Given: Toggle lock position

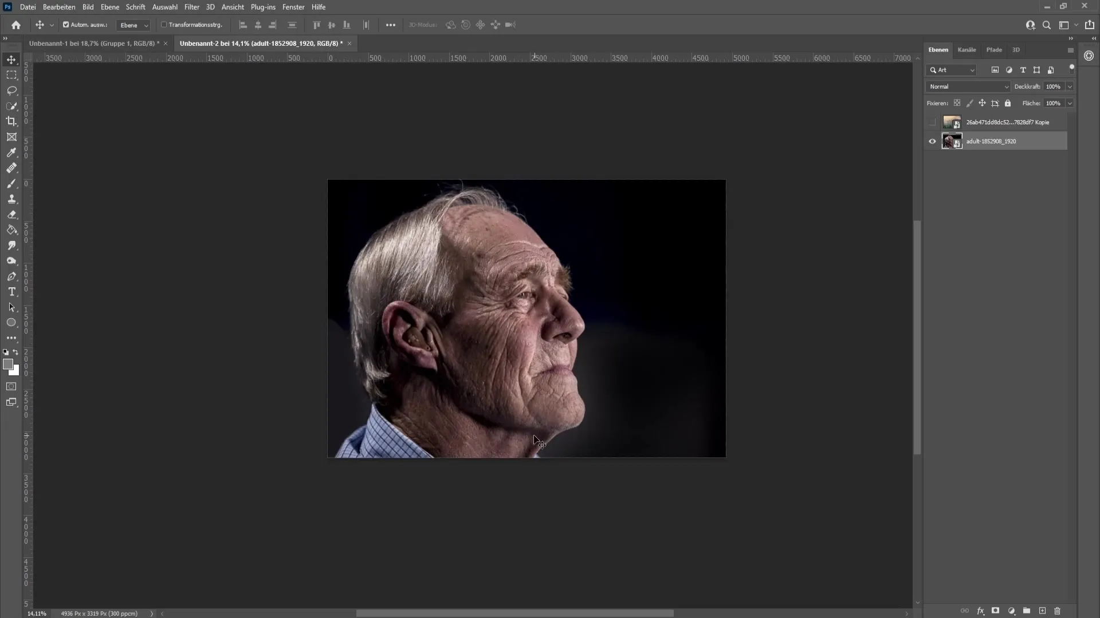Looking at the screenshot, I should click(982, 103).
